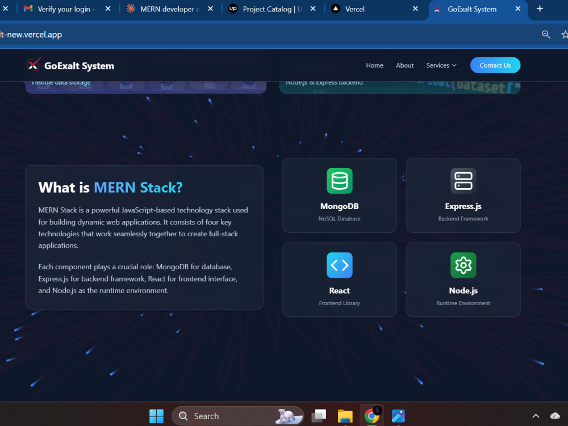Click the OneDrive cloud tray icon

point(555,416)
